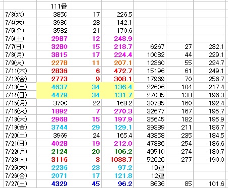The height and width of the screenshot is (188, 228).
Task: Select the cell labeled 111番
Action: 53,7
